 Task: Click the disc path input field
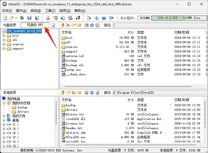pos(160,25)
